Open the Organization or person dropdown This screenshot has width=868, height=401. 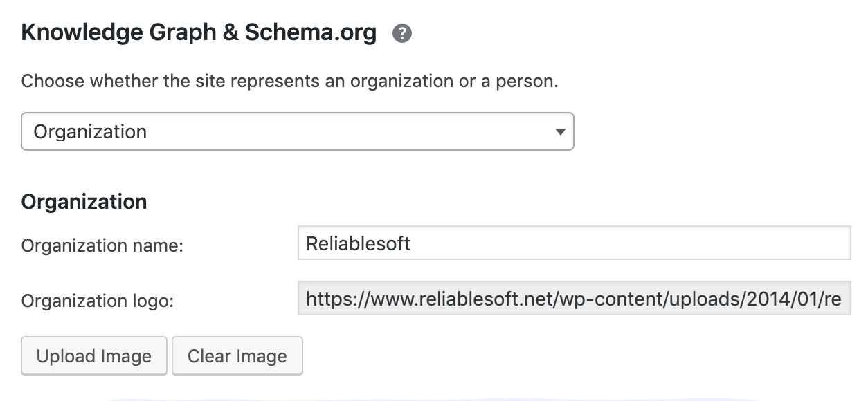click(297, 131)
